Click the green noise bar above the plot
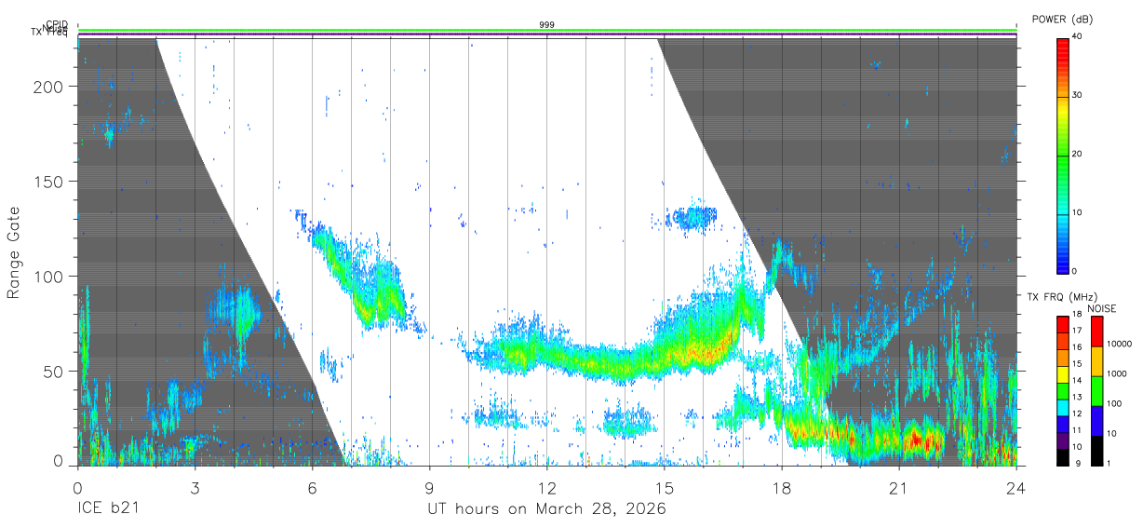Image resolution: width=1143 pixels, height=528 pixels. [546, 31]
